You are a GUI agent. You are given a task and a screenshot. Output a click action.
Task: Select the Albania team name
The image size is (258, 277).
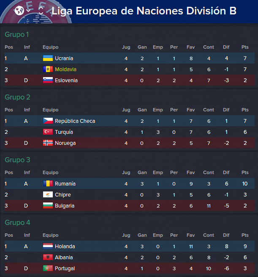click(x=64, y=258)
